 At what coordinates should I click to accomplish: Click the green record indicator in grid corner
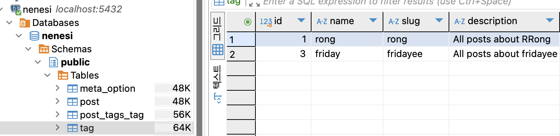point(248,22)
